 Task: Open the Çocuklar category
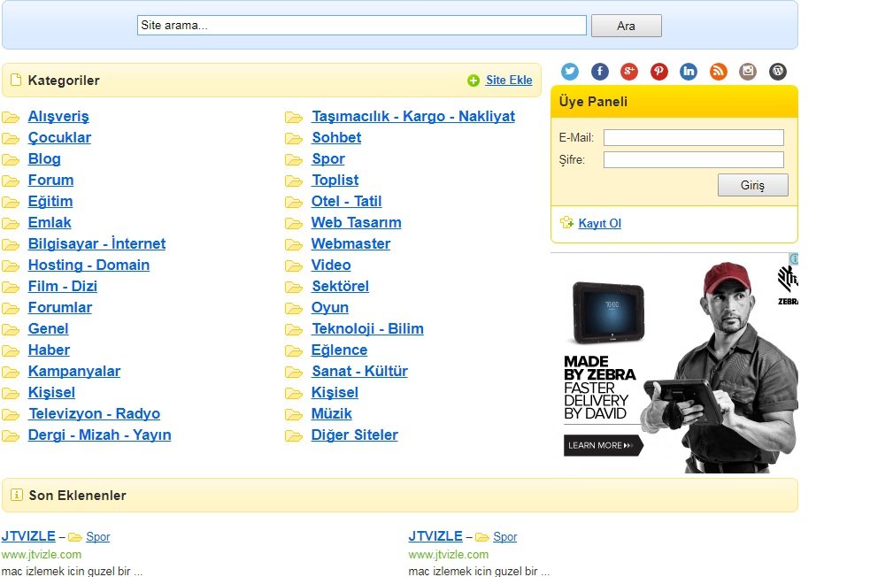point(59,137)
